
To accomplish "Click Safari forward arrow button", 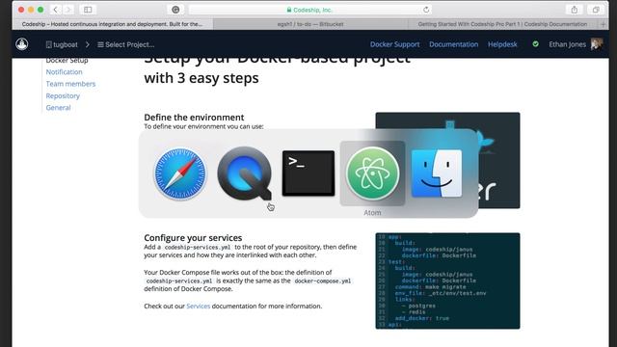I will click(x=68, y=10).
